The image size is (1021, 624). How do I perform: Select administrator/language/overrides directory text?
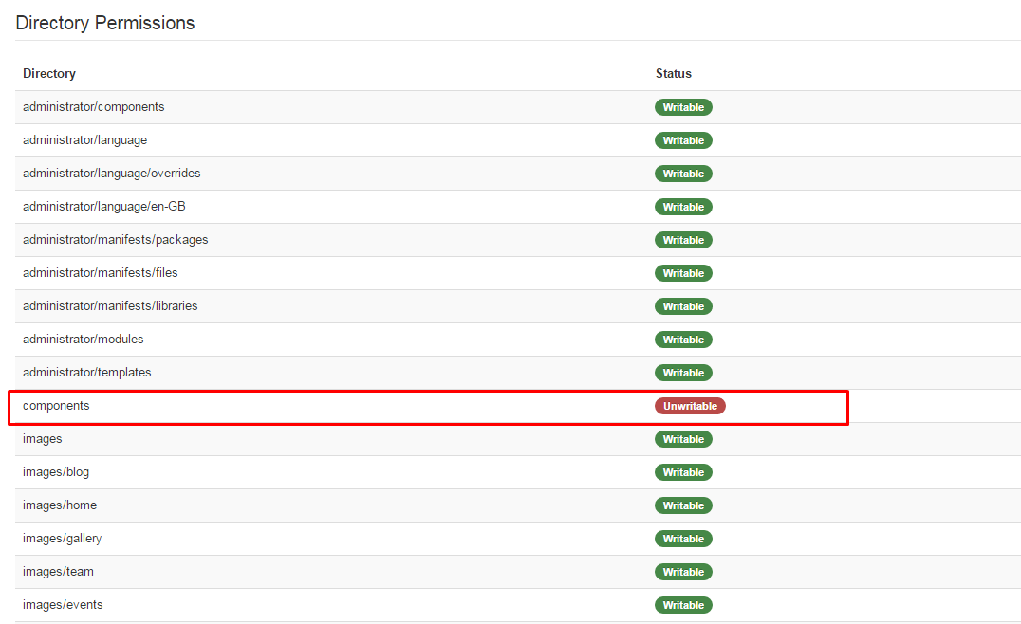click(111, 174)
